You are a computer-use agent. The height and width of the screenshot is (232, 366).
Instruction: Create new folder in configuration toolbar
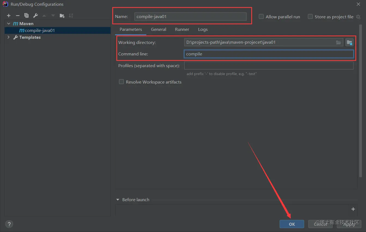coord(62,16)
